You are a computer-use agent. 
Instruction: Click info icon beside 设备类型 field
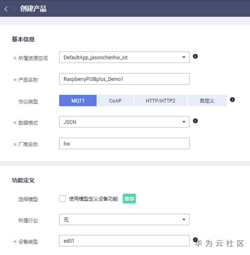tap(195, 239)
